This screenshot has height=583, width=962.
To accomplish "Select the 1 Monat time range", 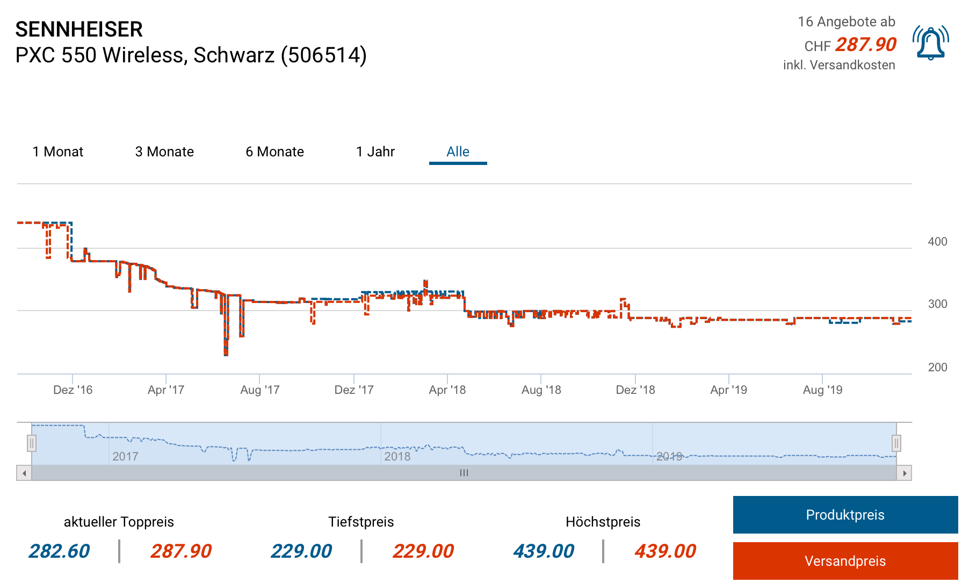I will [x=58, y=152].
